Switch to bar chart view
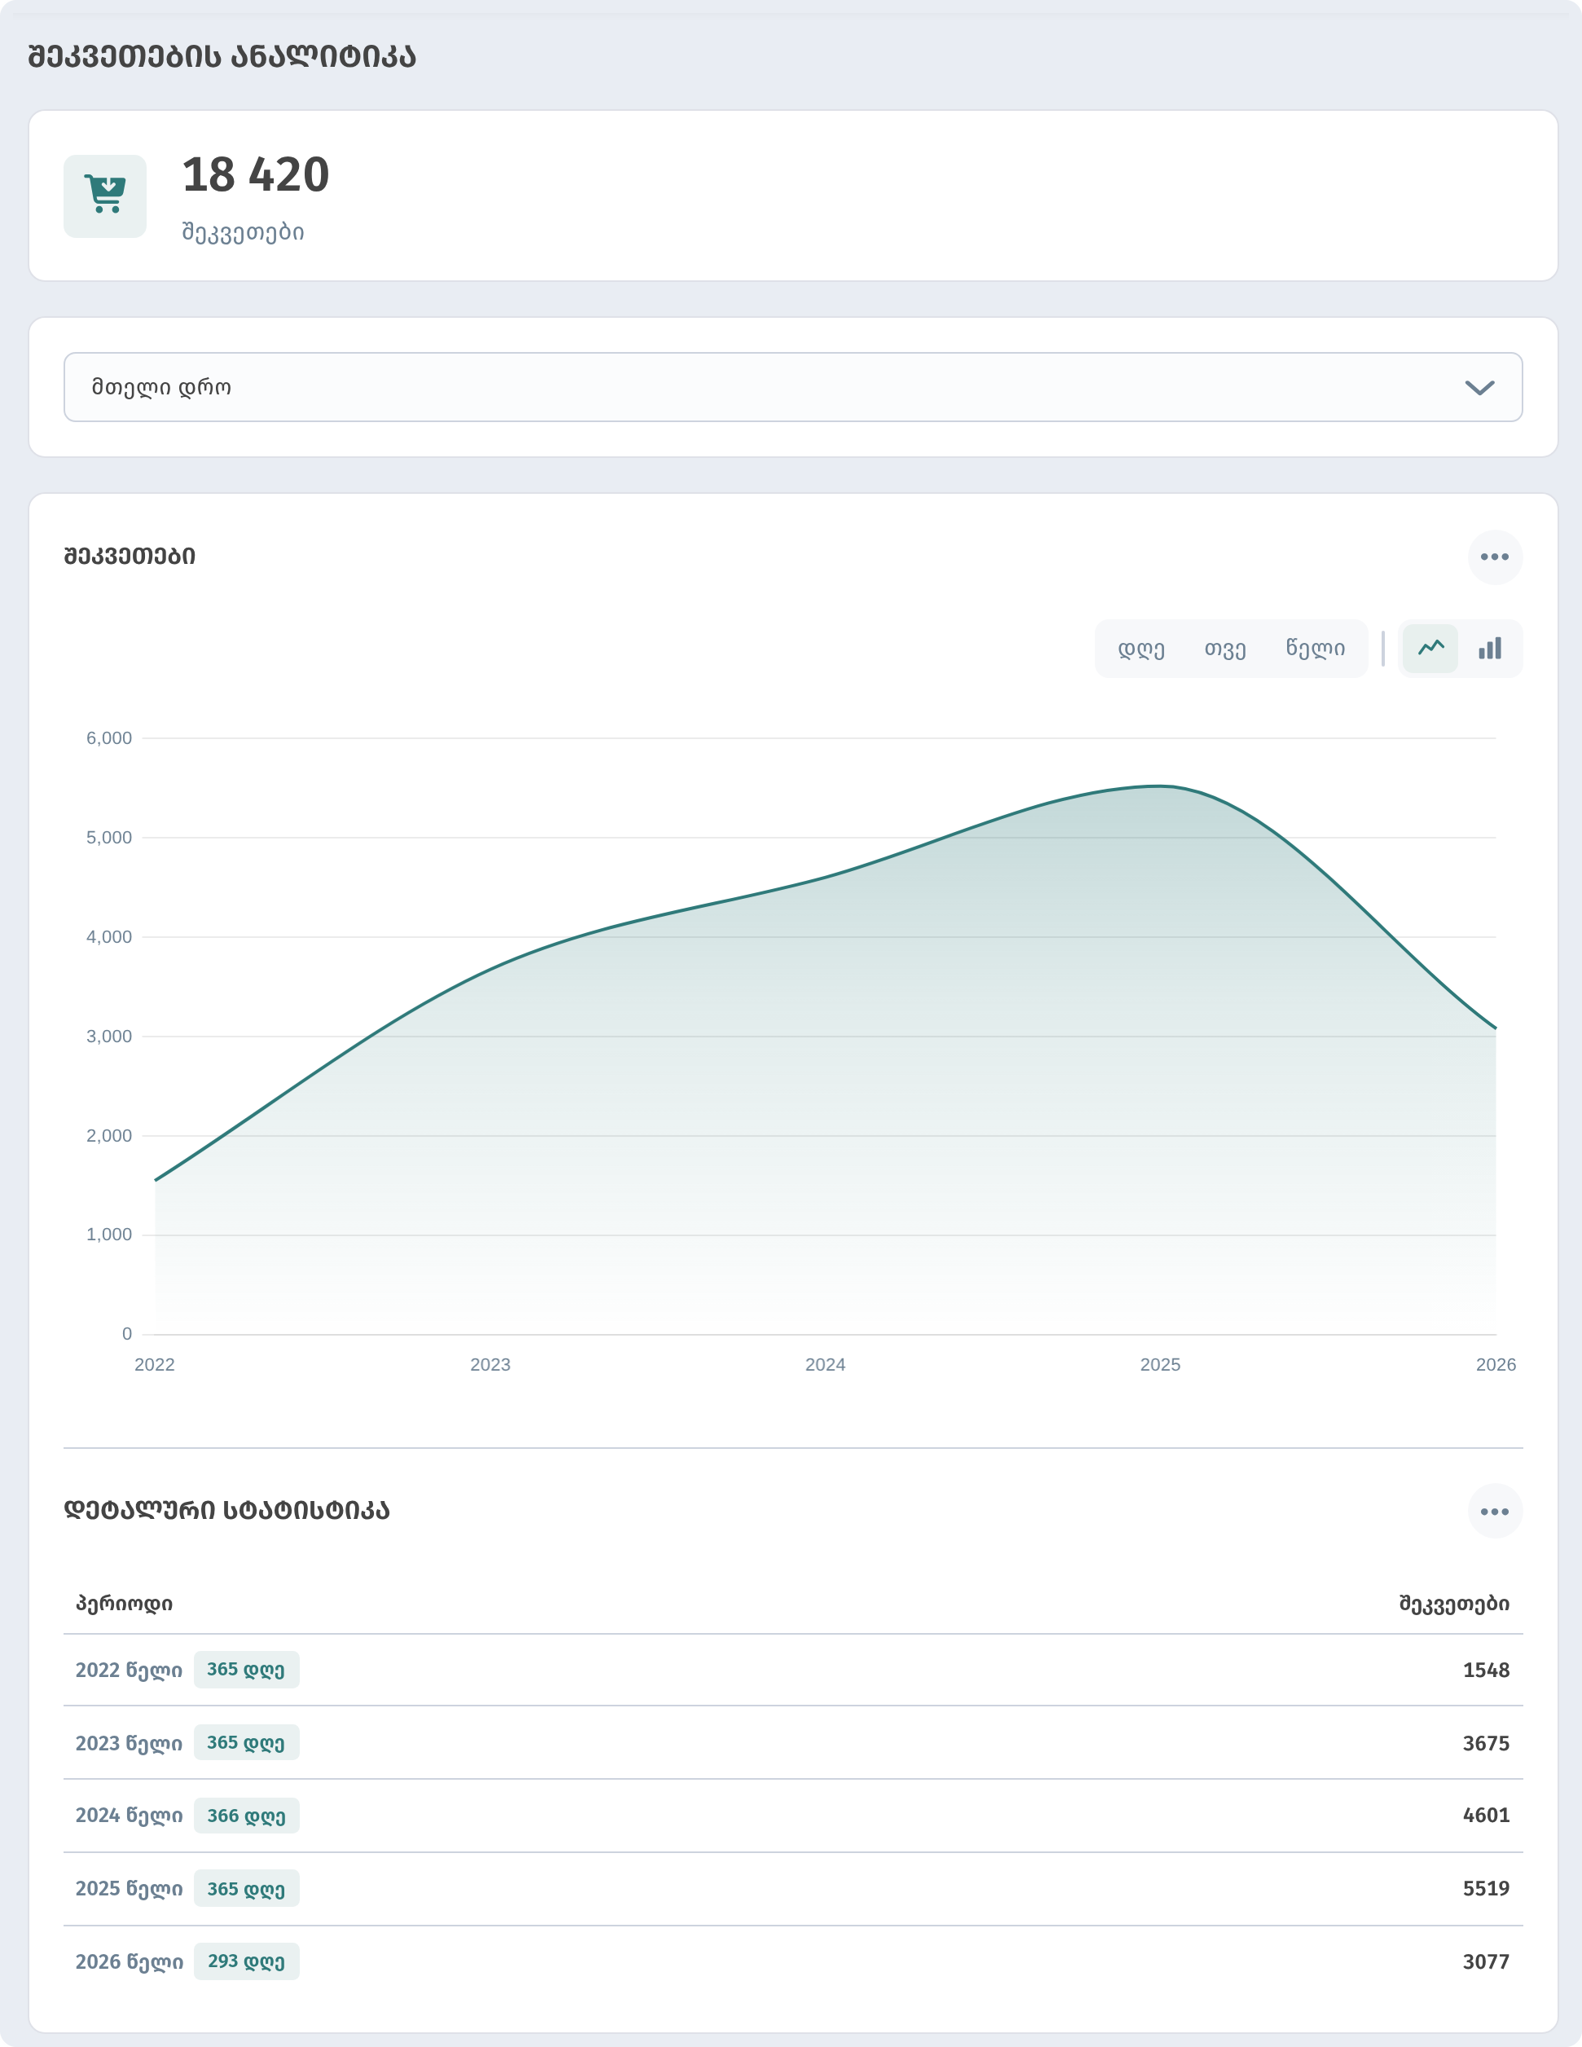The height and width of the screenshot is (2047, 1582). 1490,649
